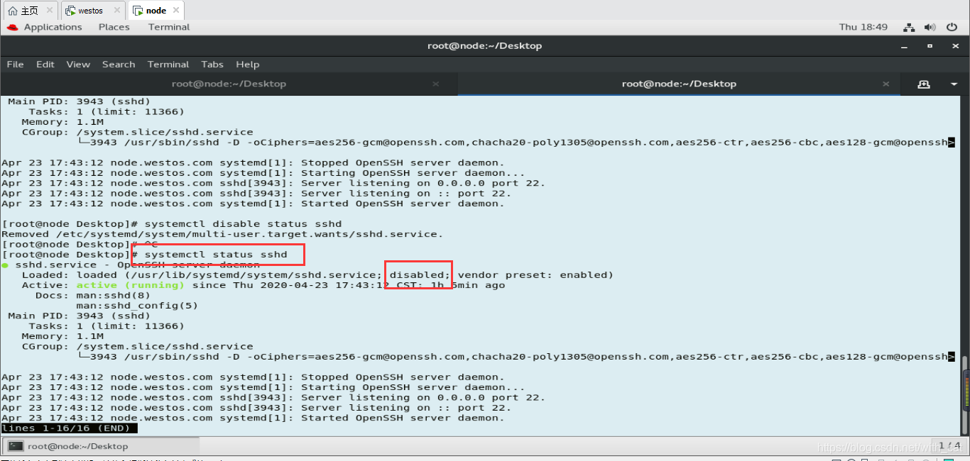Open the View menu

click(x=78, y=64)
